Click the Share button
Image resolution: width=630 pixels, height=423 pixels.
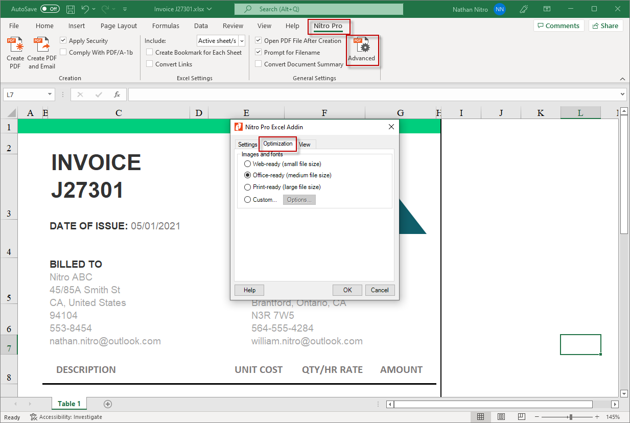(x=605, y=26)
